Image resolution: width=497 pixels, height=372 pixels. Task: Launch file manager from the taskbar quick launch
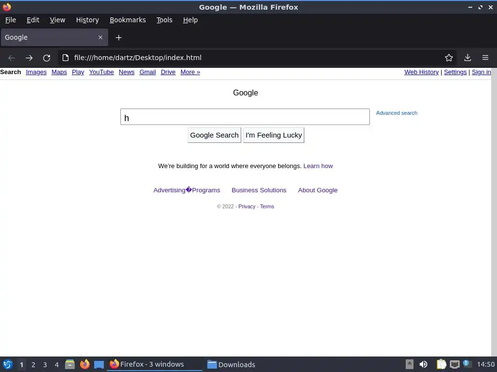tap(70, 364)
